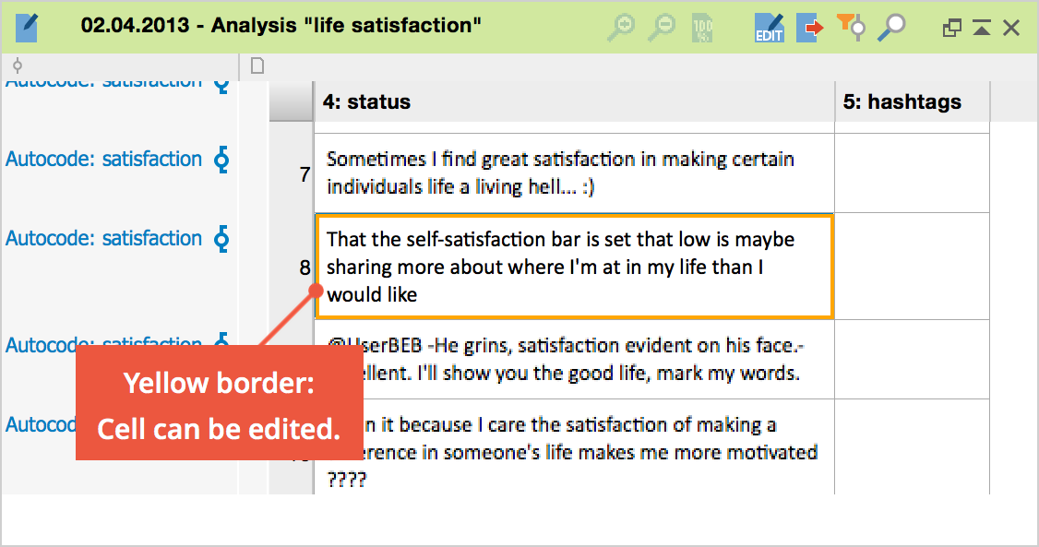
Task: Click the yellow-bordered editable cell in row 8
Action: coord(572,267)
